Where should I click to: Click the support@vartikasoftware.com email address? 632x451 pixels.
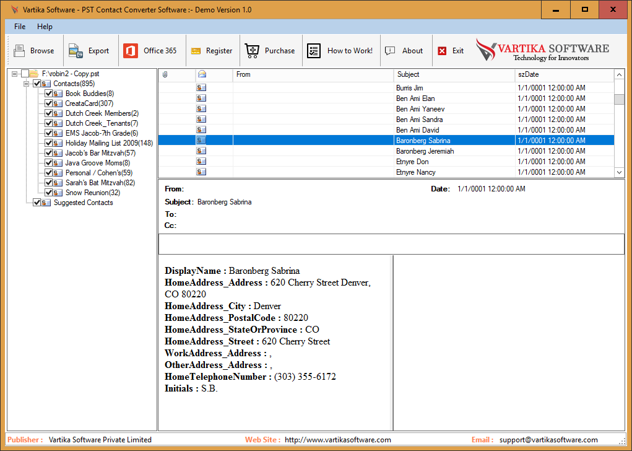click(x=548, y=440)
